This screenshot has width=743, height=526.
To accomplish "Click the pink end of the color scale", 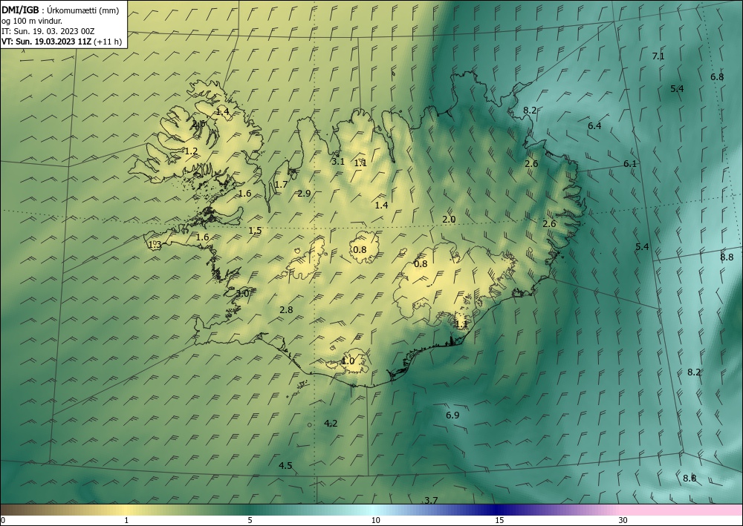I will coord(682,510).
